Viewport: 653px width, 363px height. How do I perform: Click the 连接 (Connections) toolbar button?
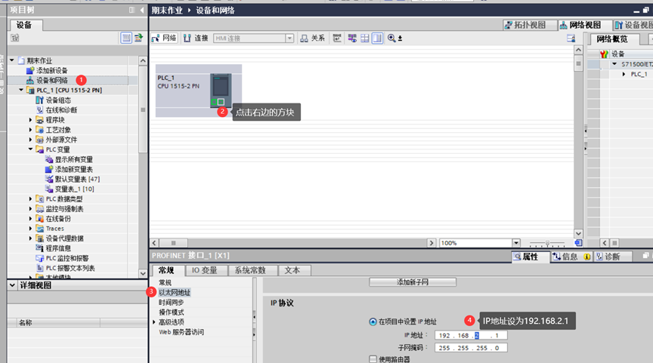(196, 38)
